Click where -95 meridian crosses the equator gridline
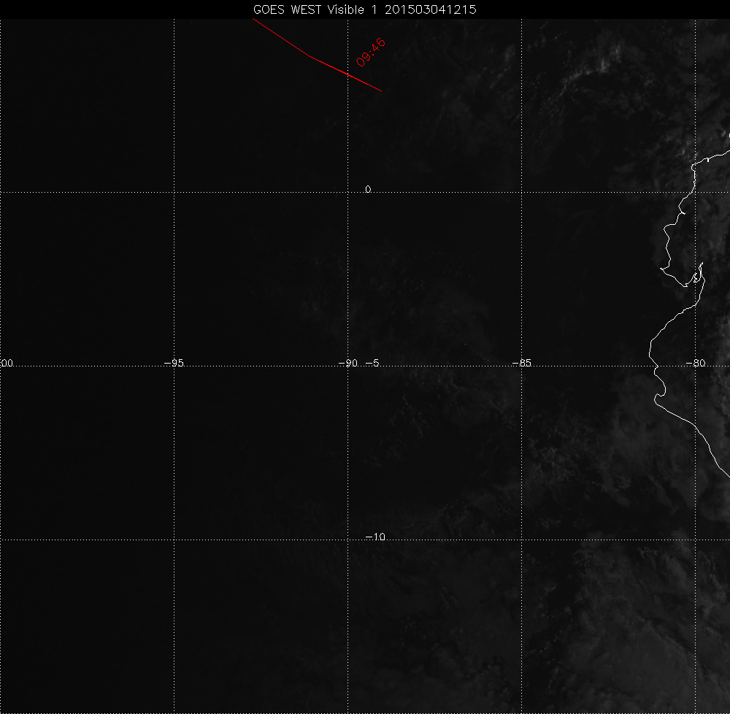This screenshot has height=714, width=730. tap(174, 192)
